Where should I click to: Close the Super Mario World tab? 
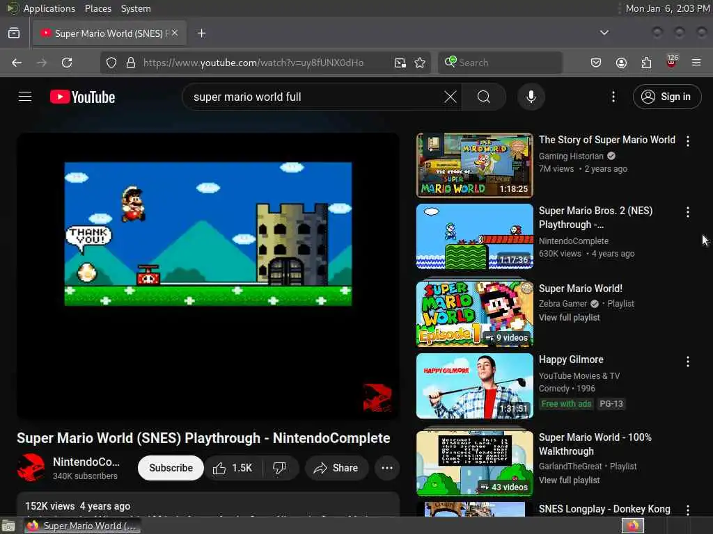pos(175,33)
